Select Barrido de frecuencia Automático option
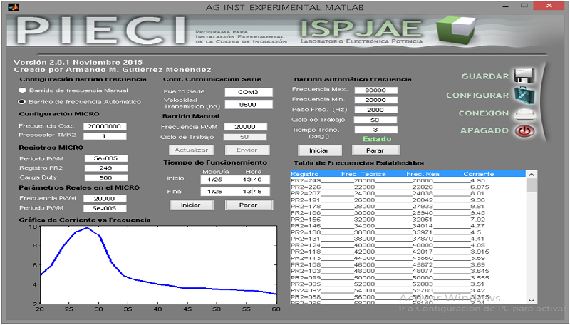This screenshot has width=570, height=325. point(23,102)
